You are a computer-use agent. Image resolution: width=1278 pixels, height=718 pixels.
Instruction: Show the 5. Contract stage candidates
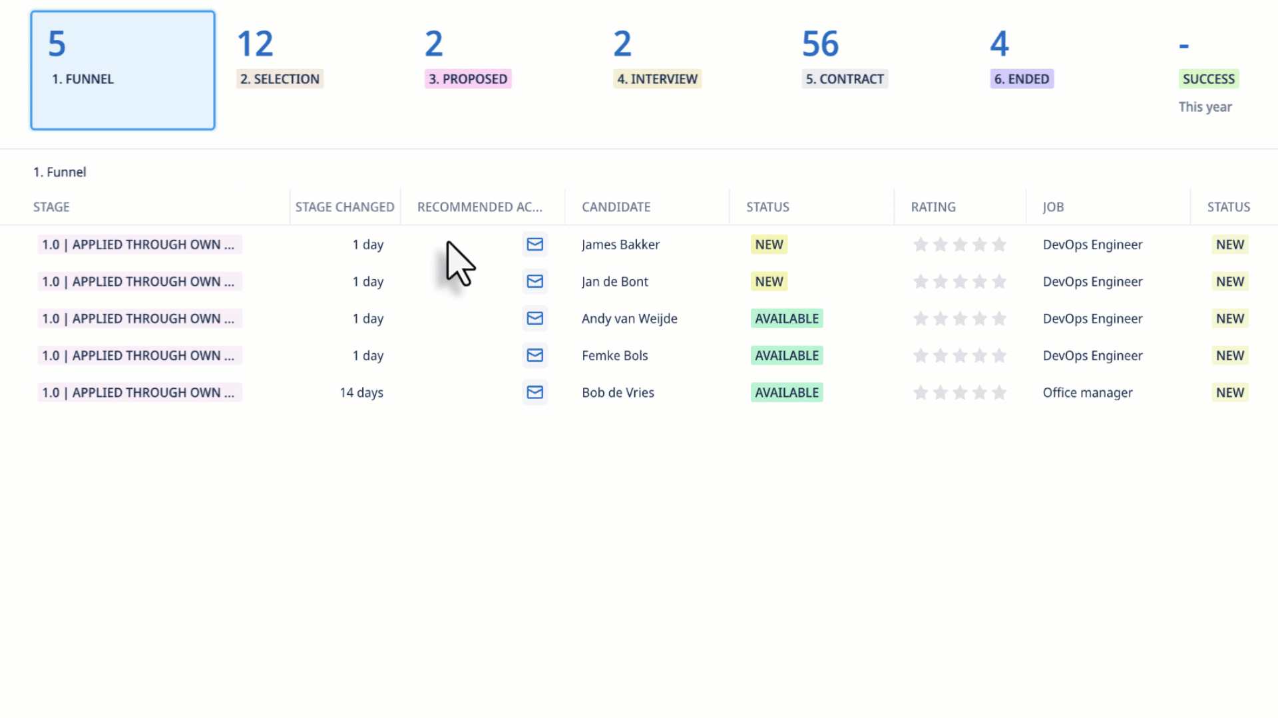[845, 78]
